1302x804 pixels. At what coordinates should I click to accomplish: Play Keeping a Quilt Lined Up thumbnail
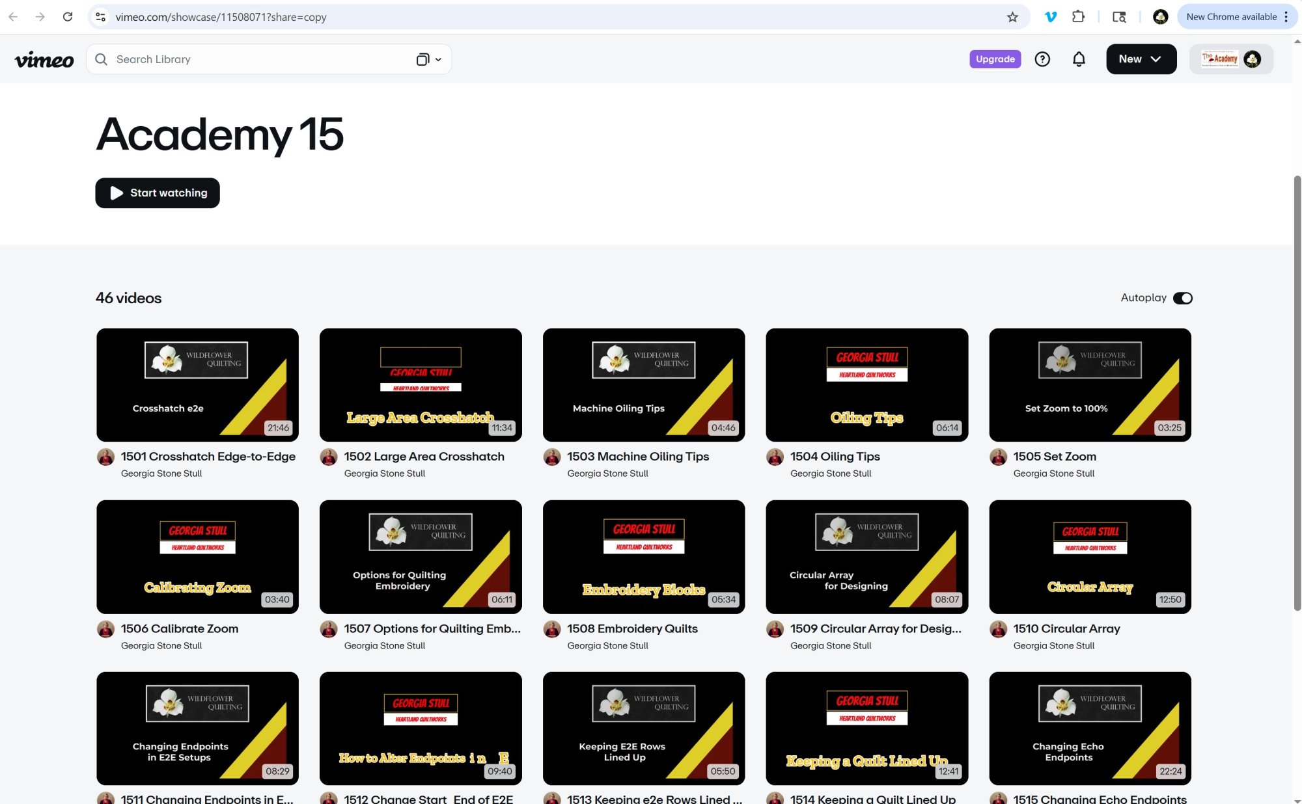click(x=867, y=729)
